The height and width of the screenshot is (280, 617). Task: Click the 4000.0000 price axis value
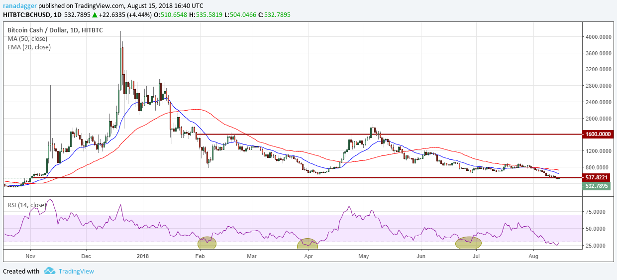point(599,37)
